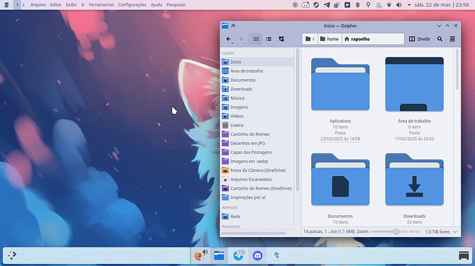Click Dolphin file manager in dock

[x=219, y=256]
